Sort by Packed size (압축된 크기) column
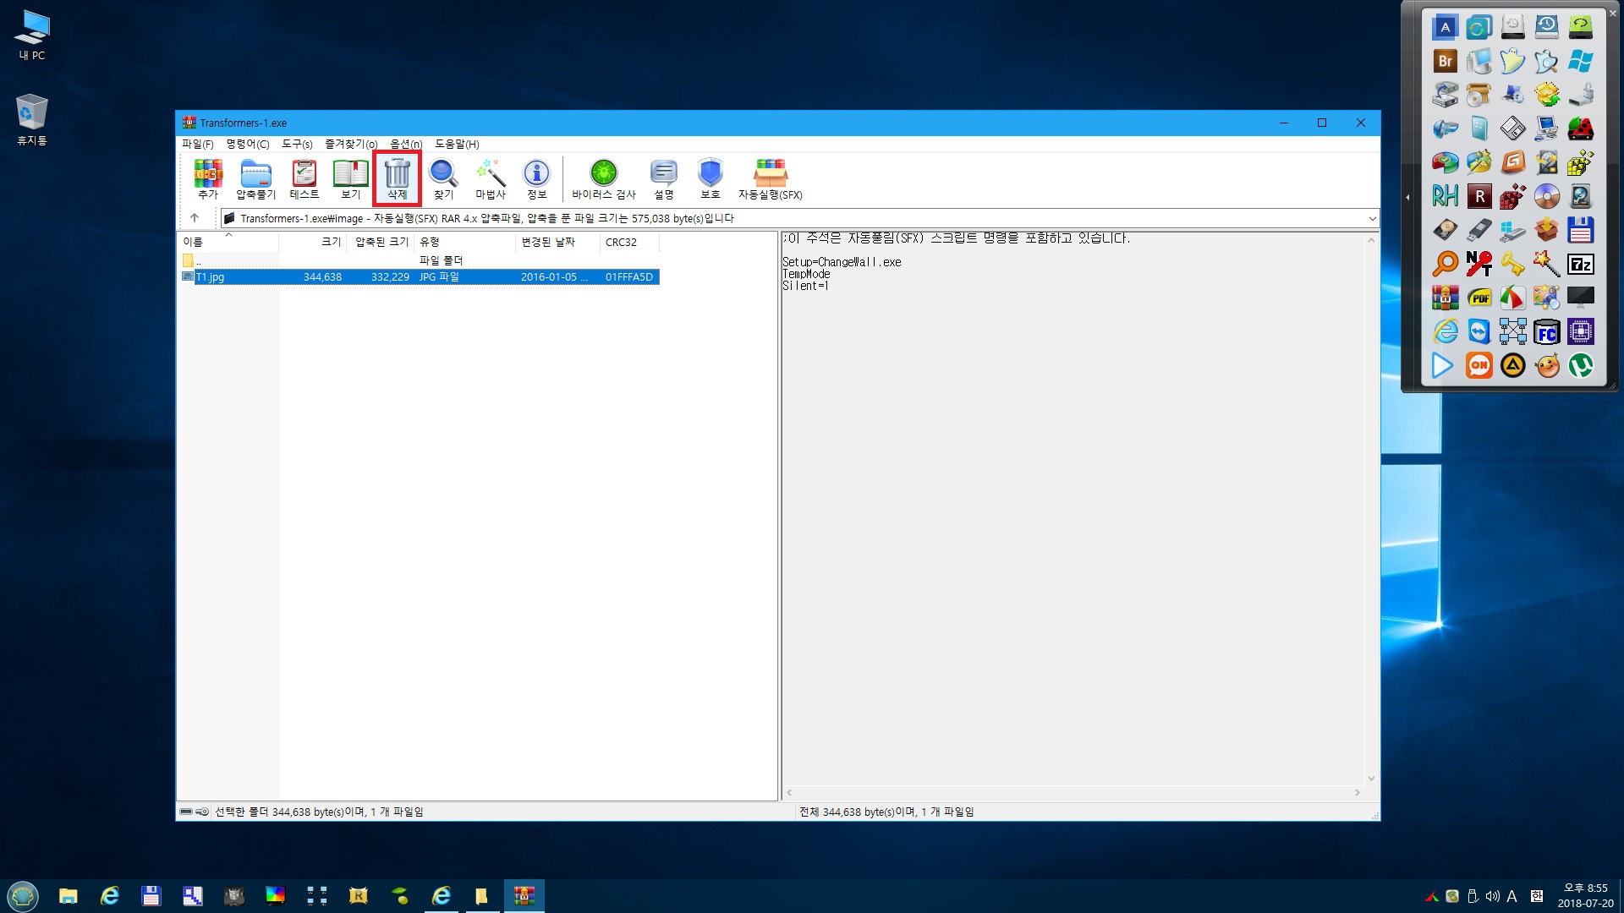 (x=381, y=242)
